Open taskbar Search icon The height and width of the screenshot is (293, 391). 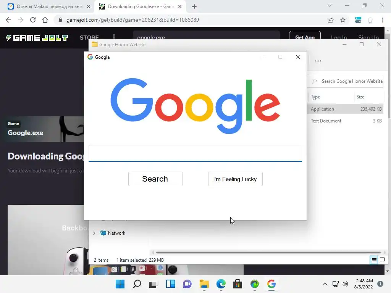(137, 284)
